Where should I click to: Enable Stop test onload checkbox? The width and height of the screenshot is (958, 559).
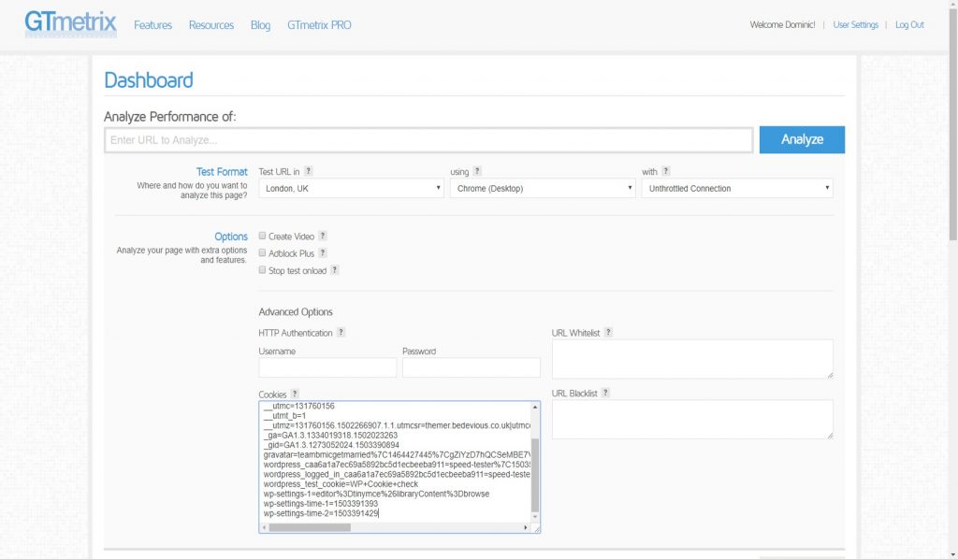[262, 270]
